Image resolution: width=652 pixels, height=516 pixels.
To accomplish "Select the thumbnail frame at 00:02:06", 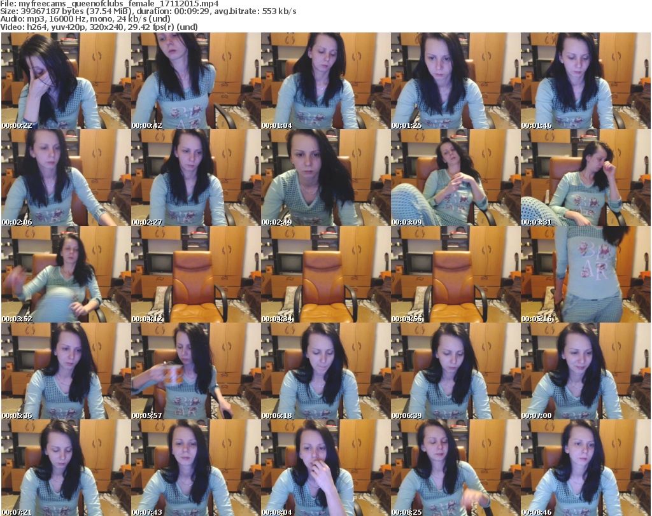I will point(66,178).
